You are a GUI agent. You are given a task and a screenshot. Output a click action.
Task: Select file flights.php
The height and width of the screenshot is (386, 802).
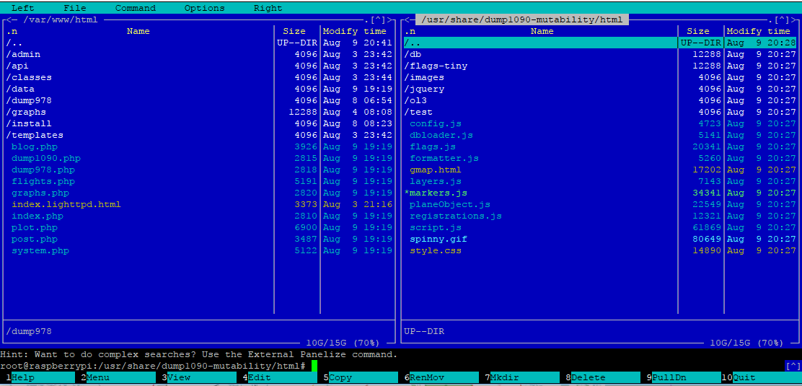pyautogui.click(x=199, y=181)
